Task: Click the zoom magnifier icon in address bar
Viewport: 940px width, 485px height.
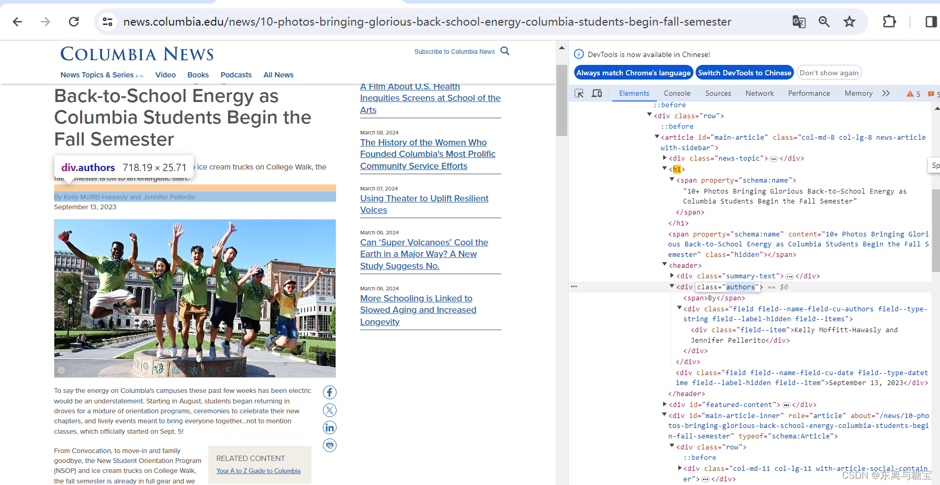Action: tap(824, 21)
